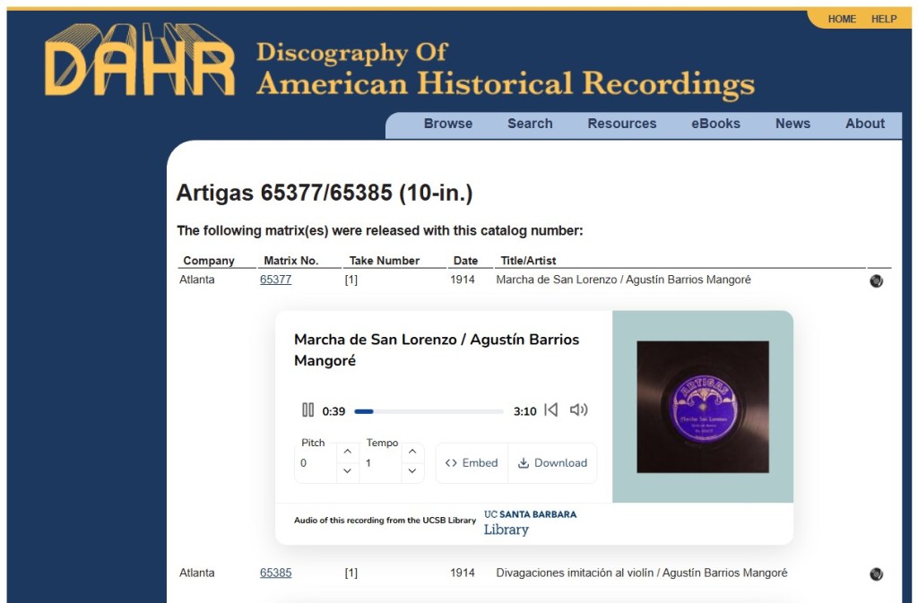Click the record icon for matrix 65385
The width and height of the screenshot is (918, 603).
tap(876, 573)
